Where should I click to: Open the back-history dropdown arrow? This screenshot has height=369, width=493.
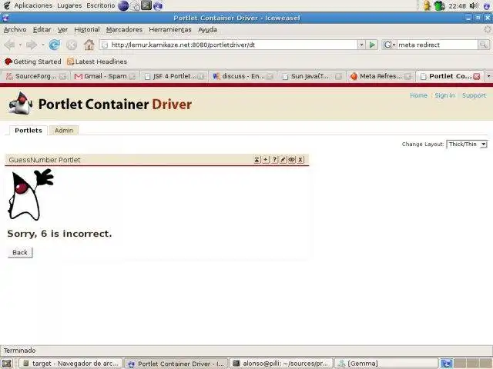tap(20, 45)
